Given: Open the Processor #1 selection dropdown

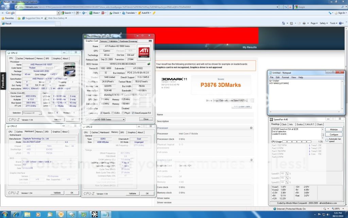Looking at the screenshot, I should [x=32, y=113].
